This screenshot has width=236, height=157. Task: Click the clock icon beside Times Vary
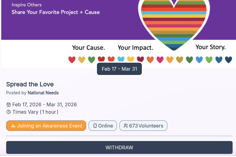pos(9,112)
